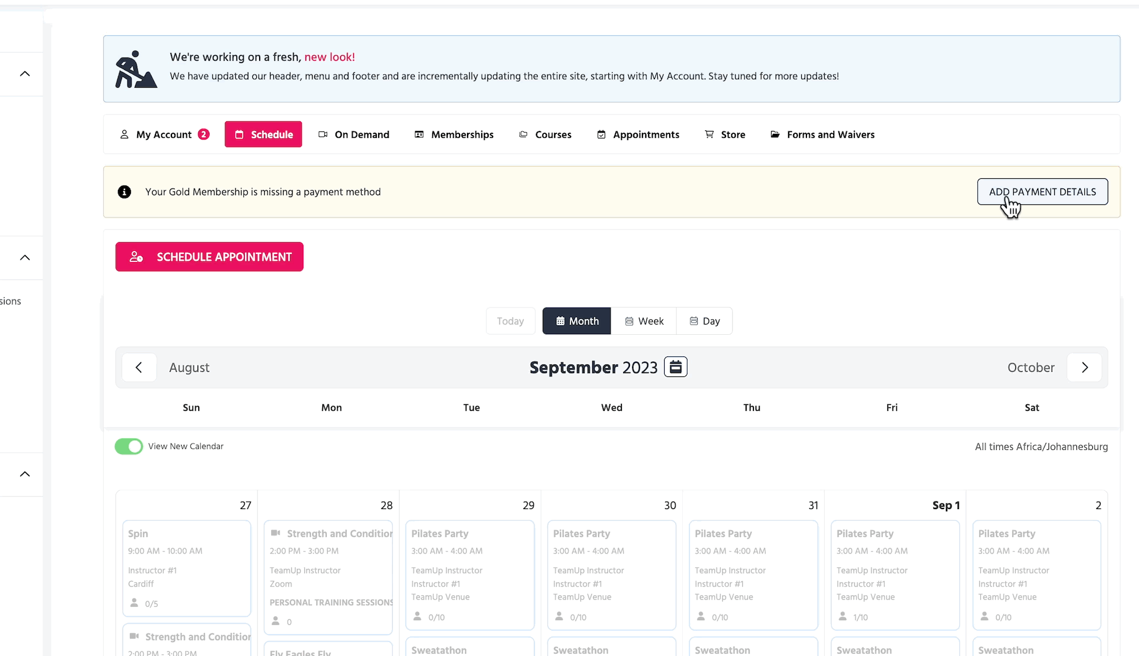The image size is (1139, 656).
Task: Click the info icon in the membership warning
Action: tap(124, 192)
